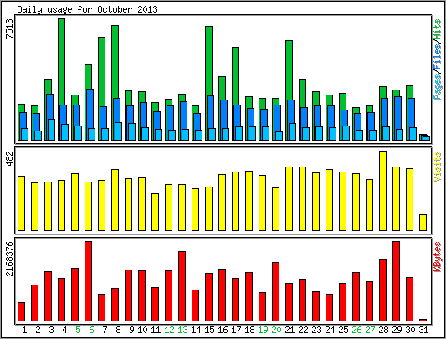Screen dimensions: 446x339
Task: Click day label 1 on the x-axis
Action: (24, 330)
